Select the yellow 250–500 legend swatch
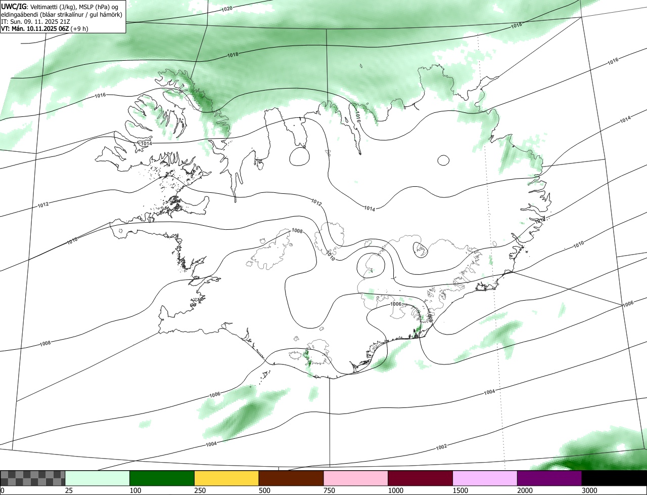The image size is (647, 495). [x=226, y=478]
